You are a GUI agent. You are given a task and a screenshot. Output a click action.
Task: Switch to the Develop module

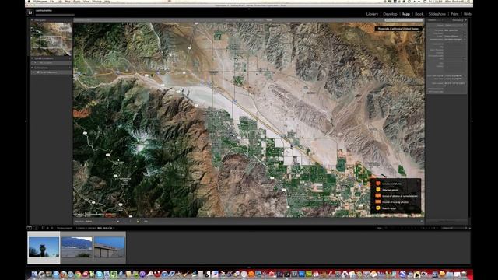click(x=390, y=14)
